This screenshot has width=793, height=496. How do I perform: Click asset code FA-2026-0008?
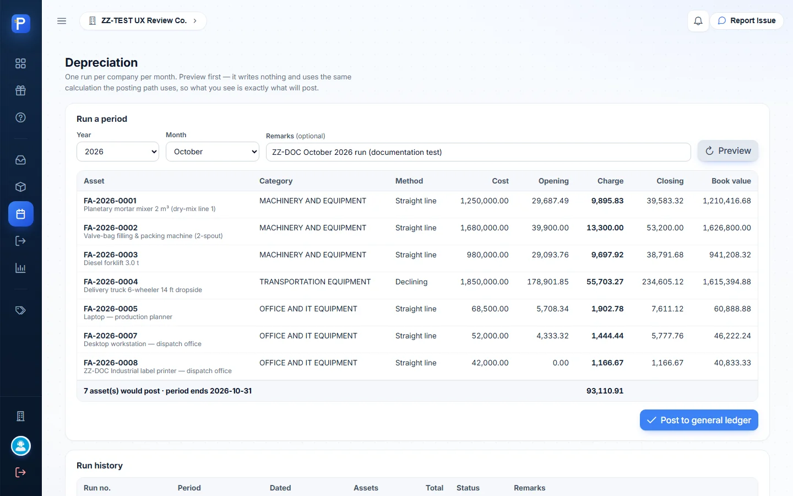coord(111,363)
